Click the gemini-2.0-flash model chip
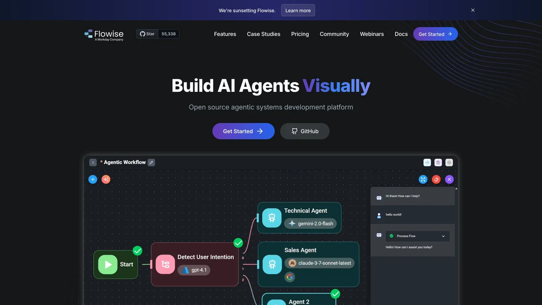542x305 pixels. coord(310,224)
